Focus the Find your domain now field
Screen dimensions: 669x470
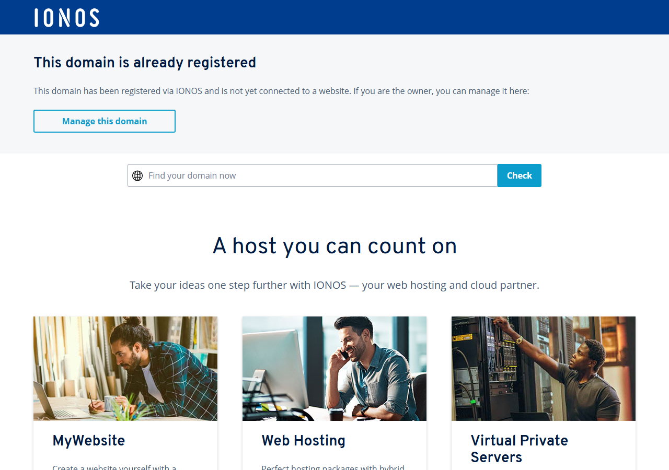(x=313, y=175)
